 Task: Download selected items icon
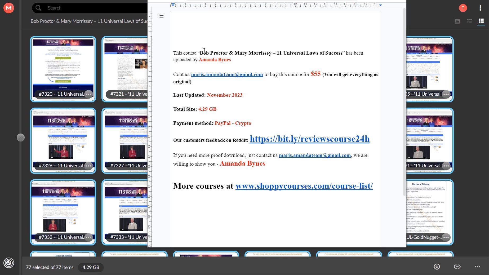437,267
